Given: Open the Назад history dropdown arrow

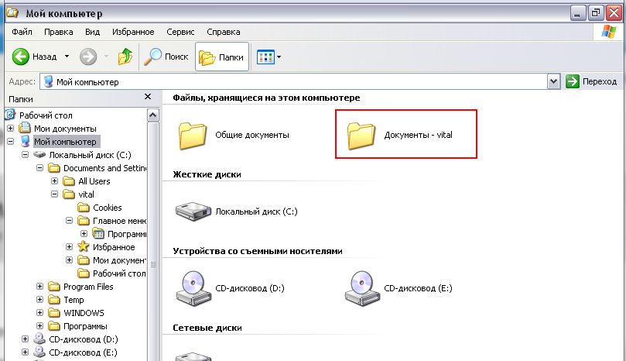Looking at the screenshot, I should pyautogui.click(x=67, y=57).
